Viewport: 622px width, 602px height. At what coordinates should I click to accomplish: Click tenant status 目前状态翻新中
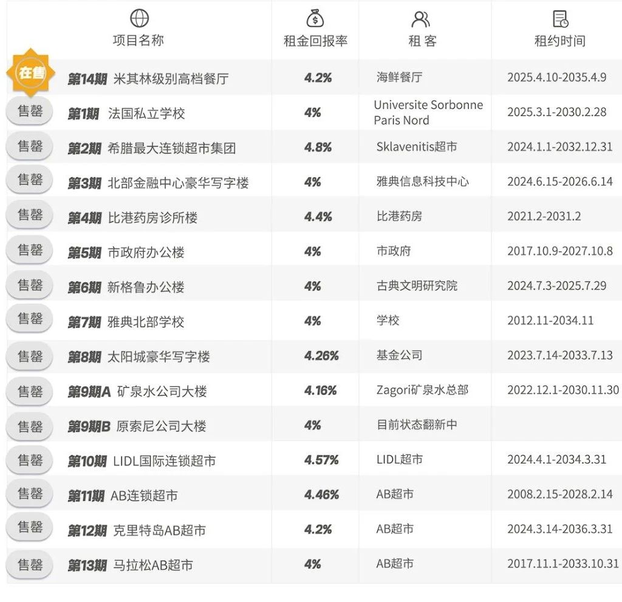coord(417,425)
